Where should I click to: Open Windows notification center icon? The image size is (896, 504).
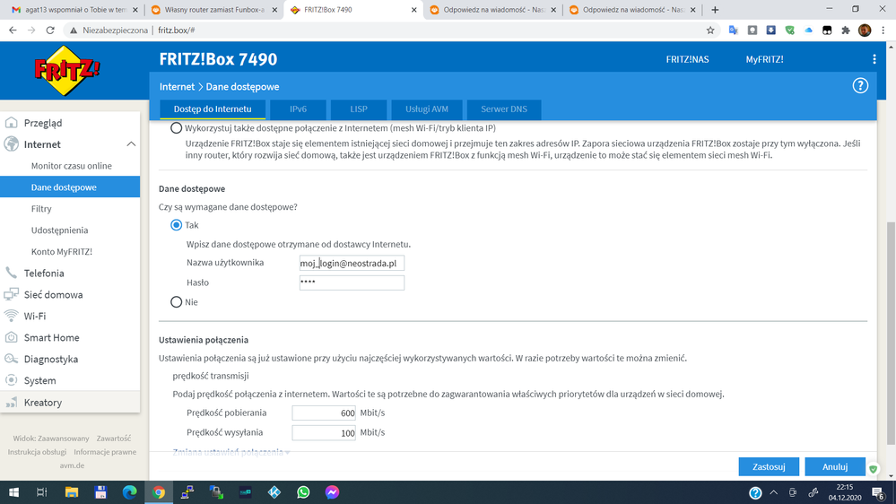click(878, 492)
